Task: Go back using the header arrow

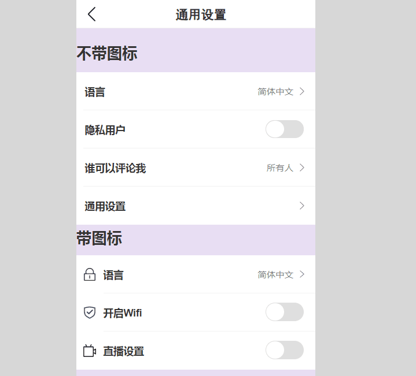Action: (92, 14)
